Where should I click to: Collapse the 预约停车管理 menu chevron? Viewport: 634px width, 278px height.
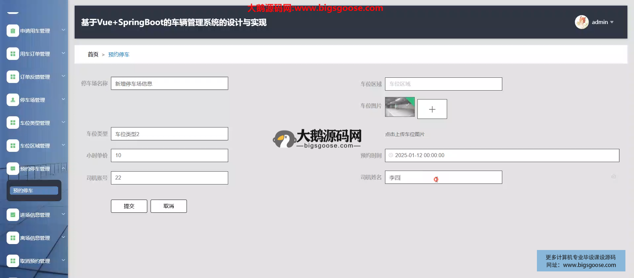63,168
